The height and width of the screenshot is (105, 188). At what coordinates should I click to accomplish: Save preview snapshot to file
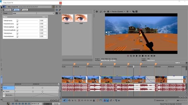(x=136, y=12)
